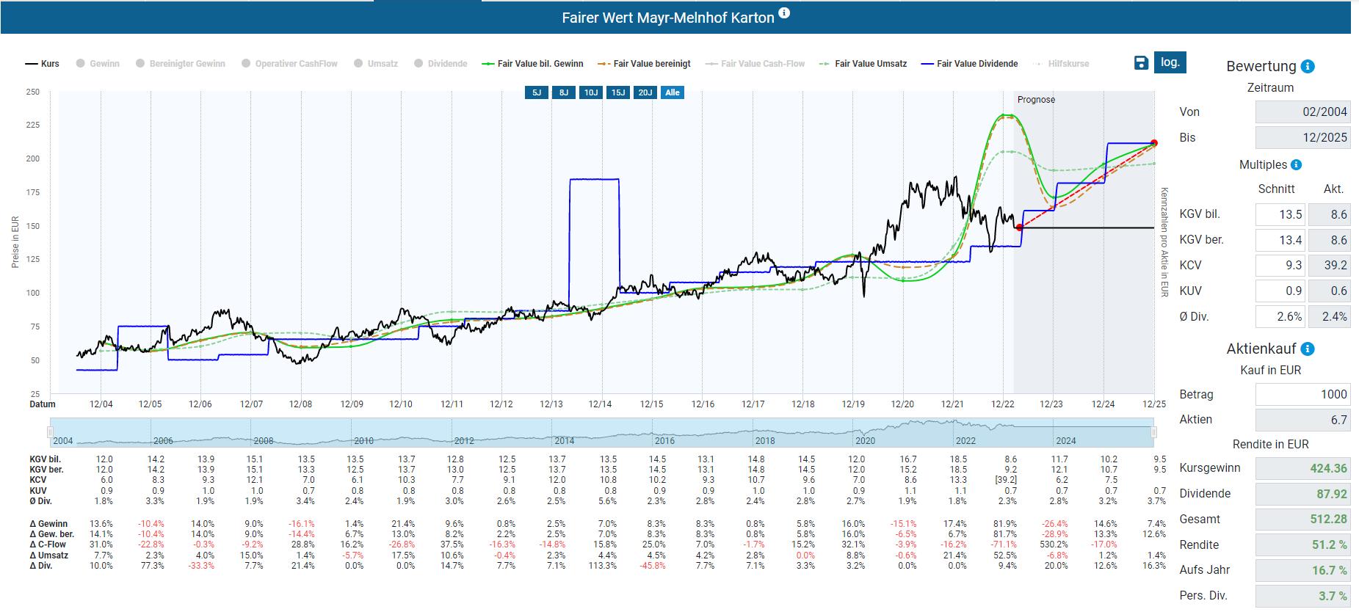Switch to logarithmic scale with log. button
The image size is (1359, 612).
pos(1170,62)
